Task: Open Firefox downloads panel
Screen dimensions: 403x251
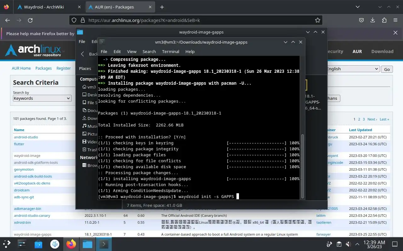Action: click(x=373, y=20)
